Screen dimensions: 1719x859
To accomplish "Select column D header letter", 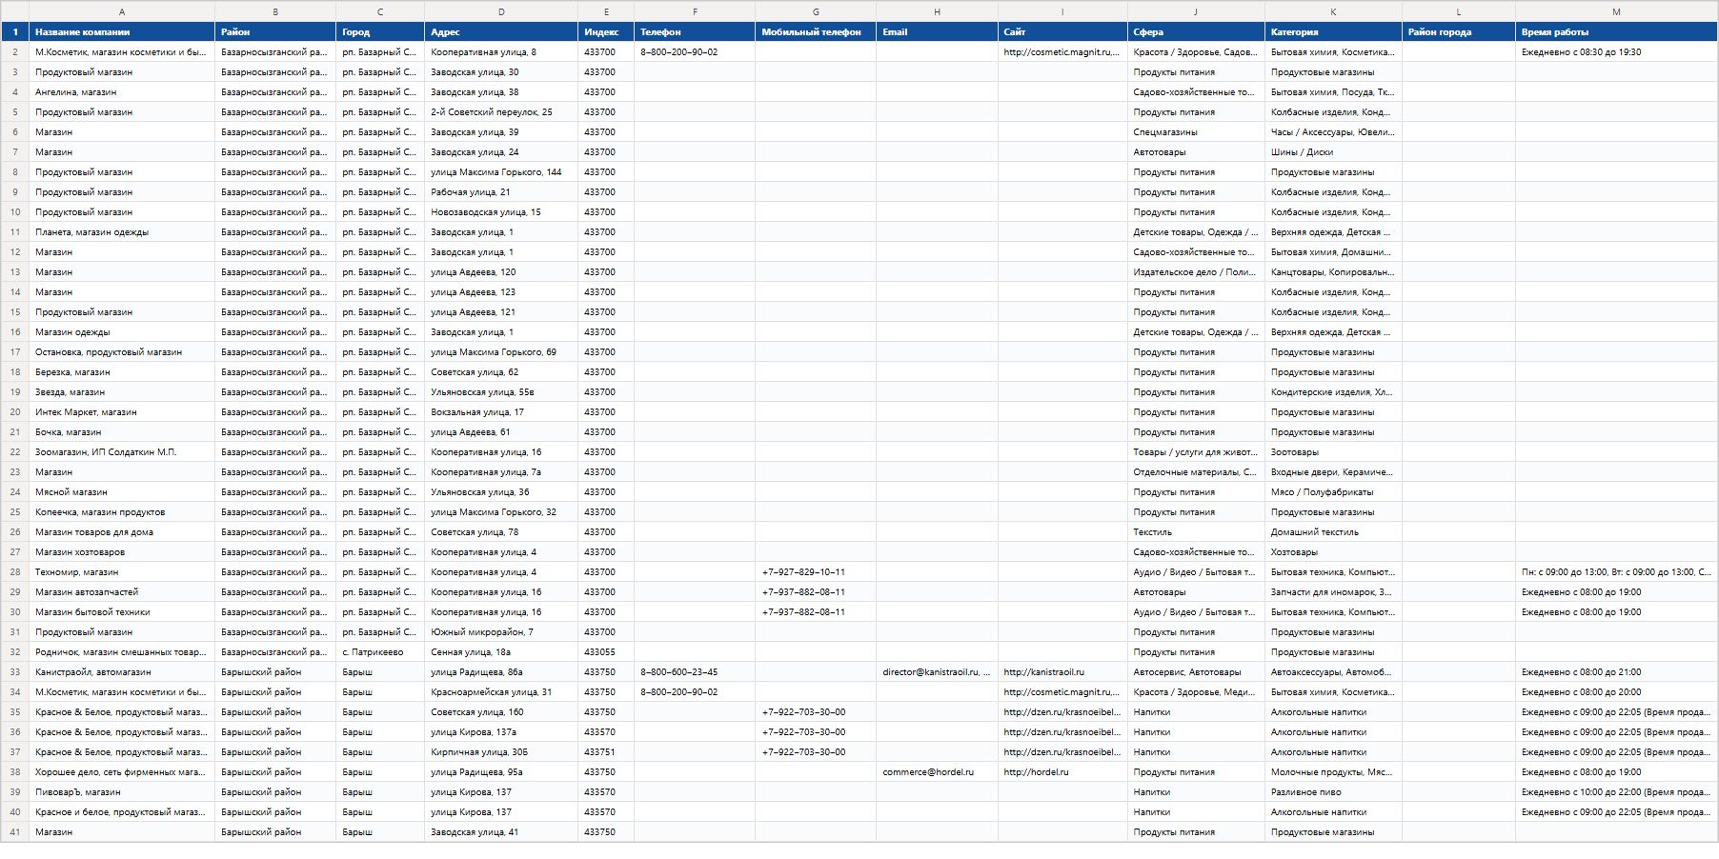I will 501,11.
